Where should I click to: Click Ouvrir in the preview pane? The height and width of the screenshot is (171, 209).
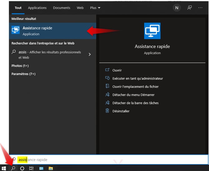(x=117, y=70)
